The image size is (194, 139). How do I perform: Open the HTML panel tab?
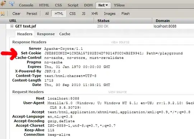44,5
